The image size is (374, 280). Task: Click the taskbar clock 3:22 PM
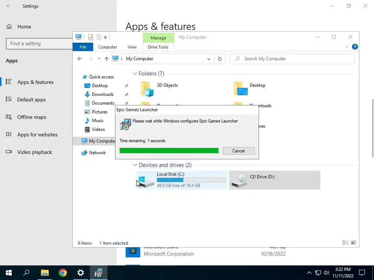pos(343,269)
